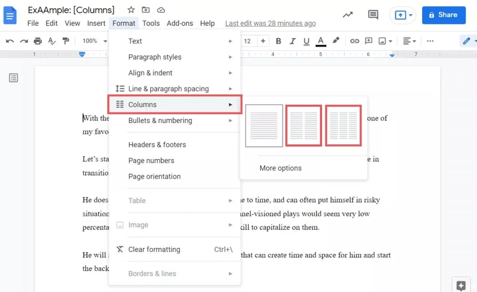Choose Headers & footers
The height and width of the screenshot is (292, 477).
click(175, 145)
